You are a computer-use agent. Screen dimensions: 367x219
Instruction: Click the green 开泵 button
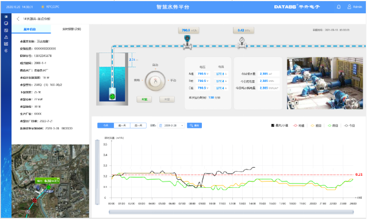pos(144,100)
